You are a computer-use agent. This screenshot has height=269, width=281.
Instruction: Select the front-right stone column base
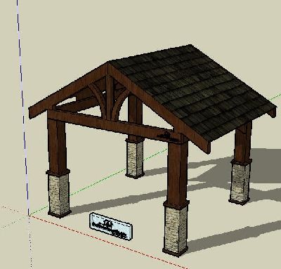click(176, 229)
